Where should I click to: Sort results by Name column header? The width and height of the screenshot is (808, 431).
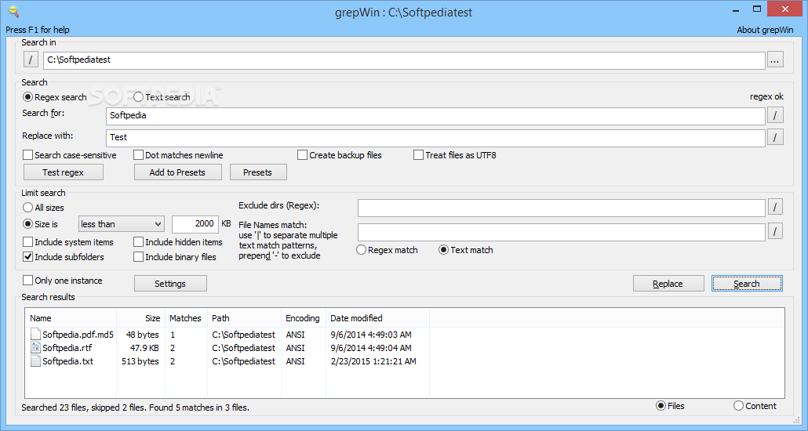click(71, 318)
